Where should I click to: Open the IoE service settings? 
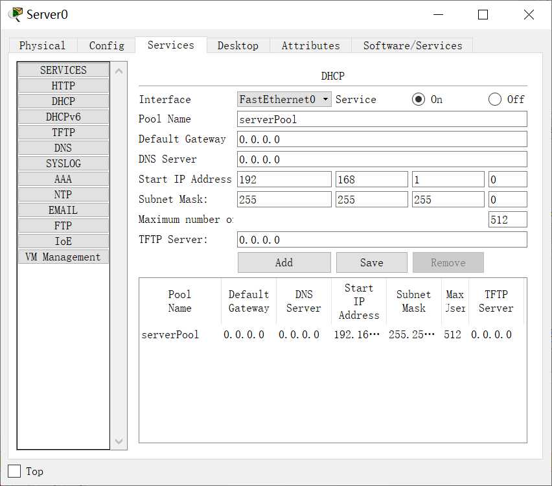click(63, 241)
